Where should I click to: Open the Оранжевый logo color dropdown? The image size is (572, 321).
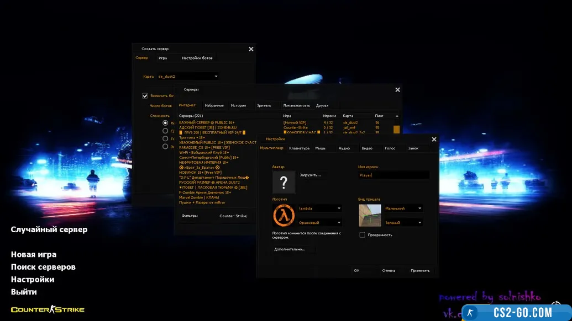[339, 223]
